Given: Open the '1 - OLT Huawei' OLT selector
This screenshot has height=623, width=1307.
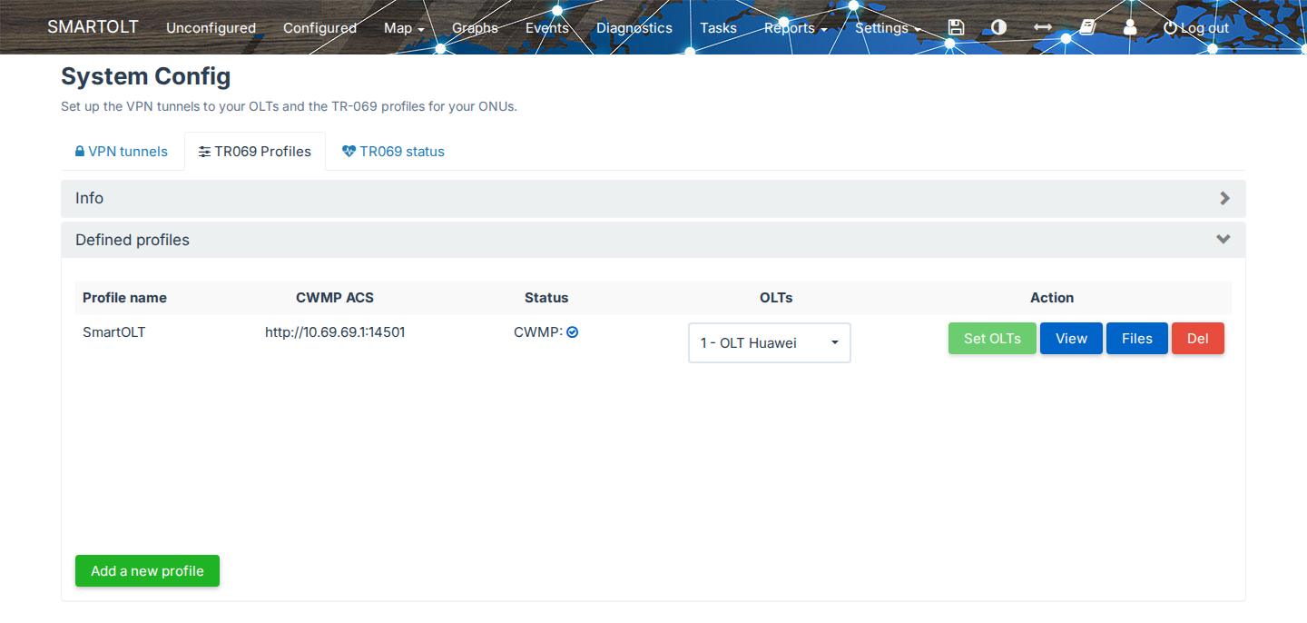Looking at the screenshot, I should tap(770, 343).
